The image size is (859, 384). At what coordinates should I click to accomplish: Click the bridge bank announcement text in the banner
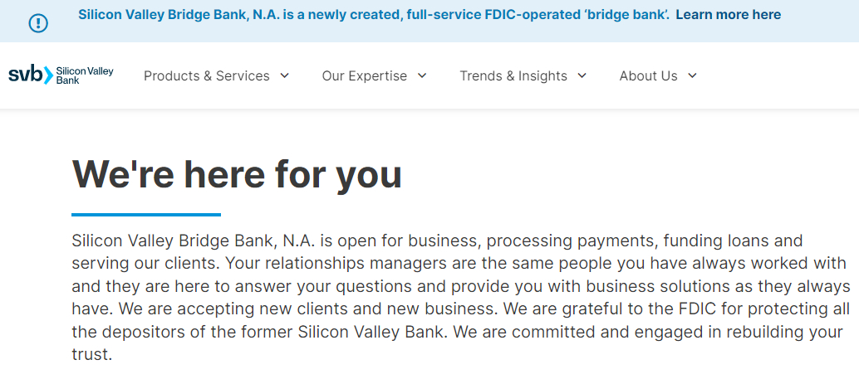click(x=374, y=15)
